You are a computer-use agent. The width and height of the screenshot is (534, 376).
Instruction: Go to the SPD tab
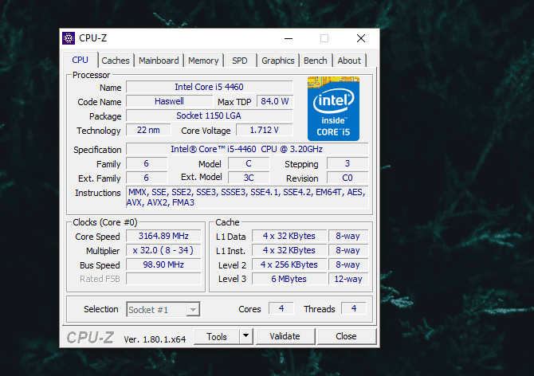pos(239,61)
